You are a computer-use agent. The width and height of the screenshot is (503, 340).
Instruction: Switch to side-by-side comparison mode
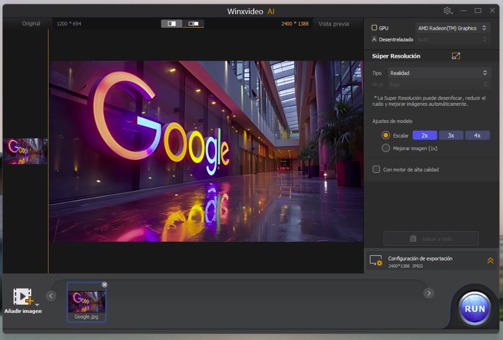tap(193, 24)
